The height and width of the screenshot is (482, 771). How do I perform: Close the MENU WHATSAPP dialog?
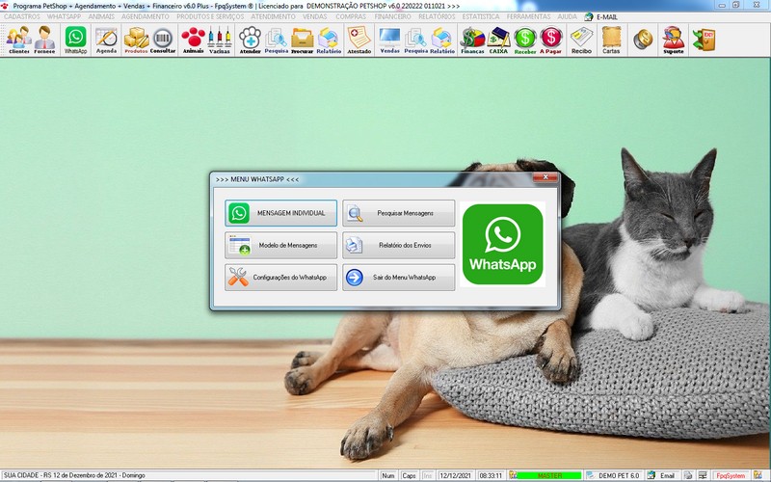(545, 177)
